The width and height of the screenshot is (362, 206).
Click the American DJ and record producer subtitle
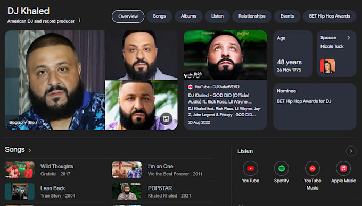tap(41, 21)
